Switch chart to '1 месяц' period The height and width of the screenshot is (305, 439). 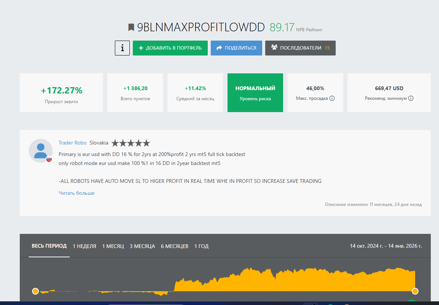pyautogui.click(x=113, y=246)
